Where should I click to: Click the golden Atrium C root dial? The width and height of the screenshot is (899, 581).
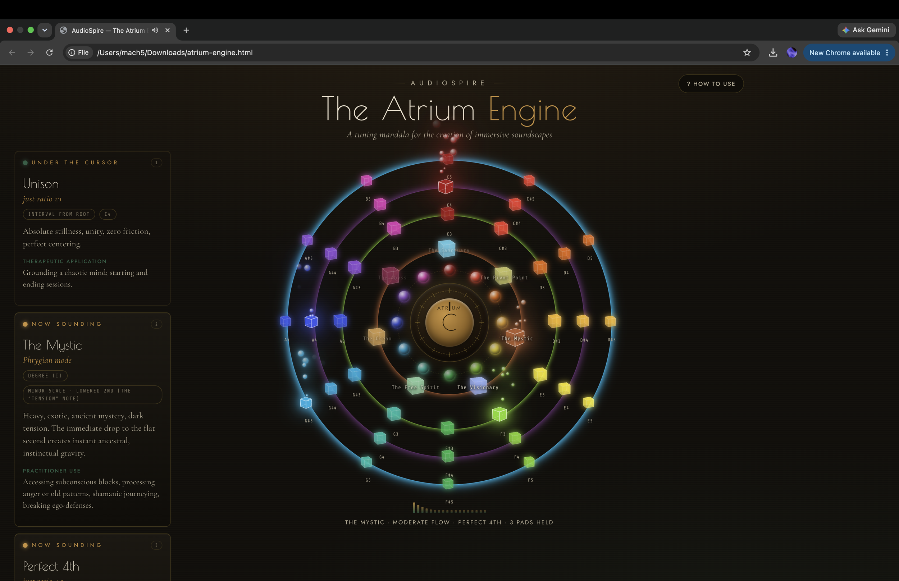(449, 322)
